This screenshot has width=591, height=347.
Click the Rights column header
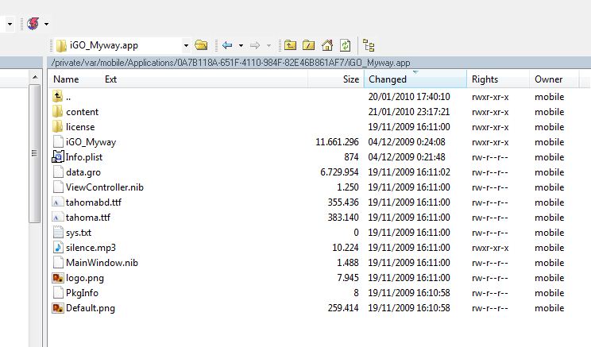pyautogui.click(x=485, y=79)
